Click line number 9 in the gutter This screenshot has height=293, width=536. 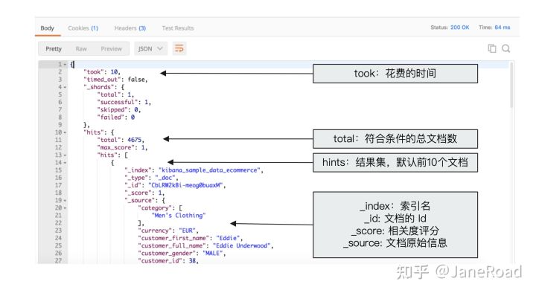[x=60, y=125]
